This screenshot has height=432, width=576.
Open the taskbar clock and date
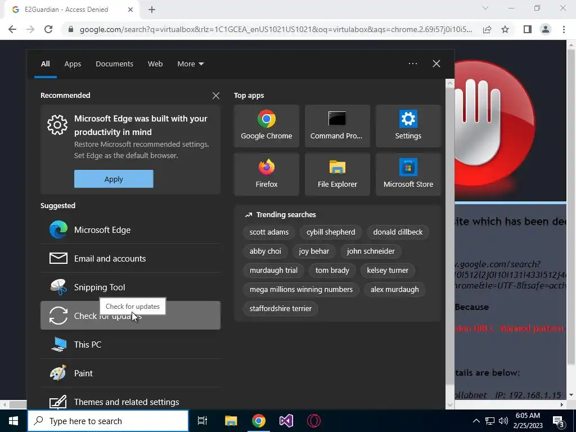[529, 421]
